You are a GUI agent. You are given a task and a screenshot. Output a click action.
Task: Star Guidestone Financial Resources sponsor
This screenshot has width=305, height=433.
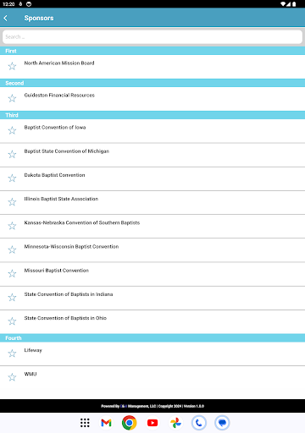coord(12,98)
